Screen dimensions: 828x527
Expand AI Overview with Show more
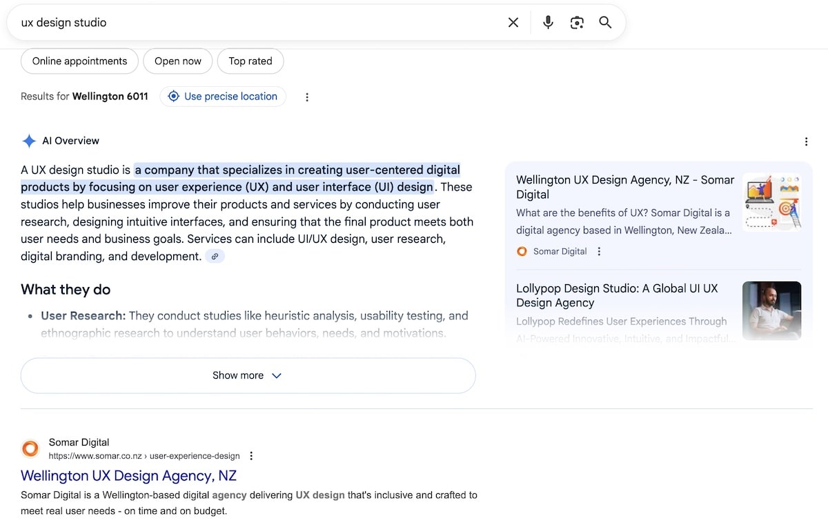(248, 376)
